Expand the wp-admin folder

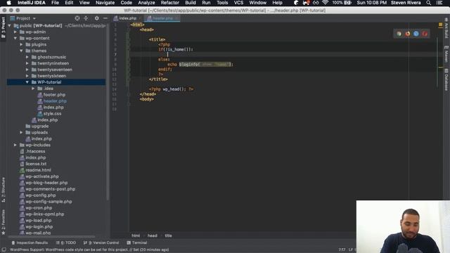point(15,32)
